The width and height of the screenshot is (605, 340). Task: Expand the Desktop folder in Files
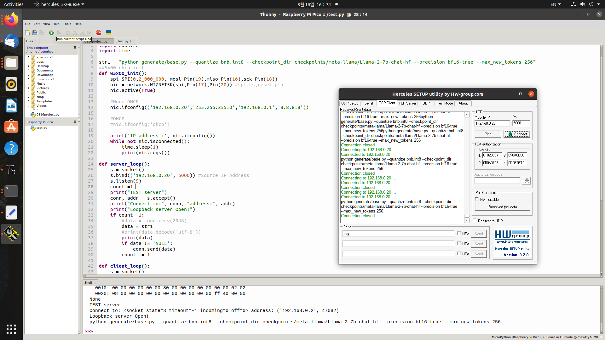tap(28, 66)
